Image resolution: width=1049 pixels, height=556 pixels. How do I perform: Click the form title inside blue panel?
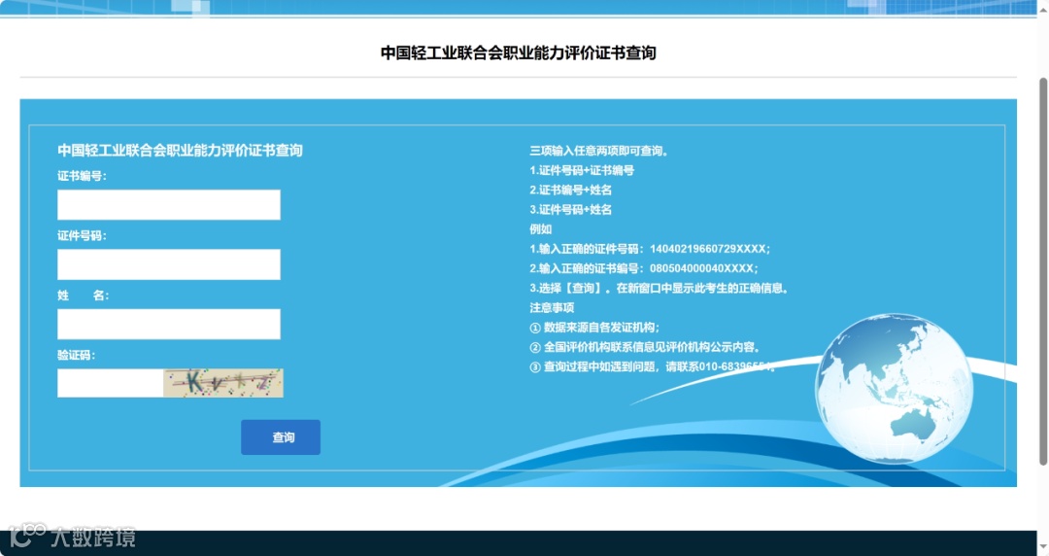180,150
